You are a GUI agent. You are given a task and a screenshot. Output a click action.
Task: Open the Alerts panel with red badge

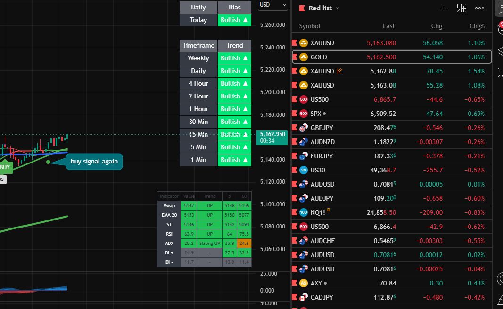pos(501,28)
